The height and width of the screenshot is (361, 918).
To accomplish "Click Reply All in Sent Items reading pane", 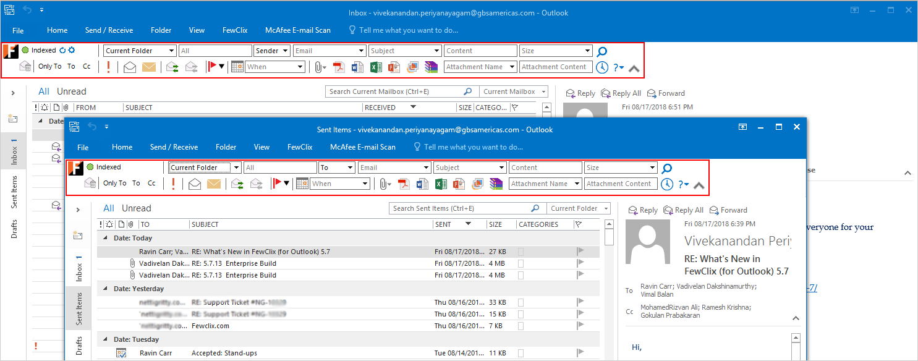I will coord(683,210).
